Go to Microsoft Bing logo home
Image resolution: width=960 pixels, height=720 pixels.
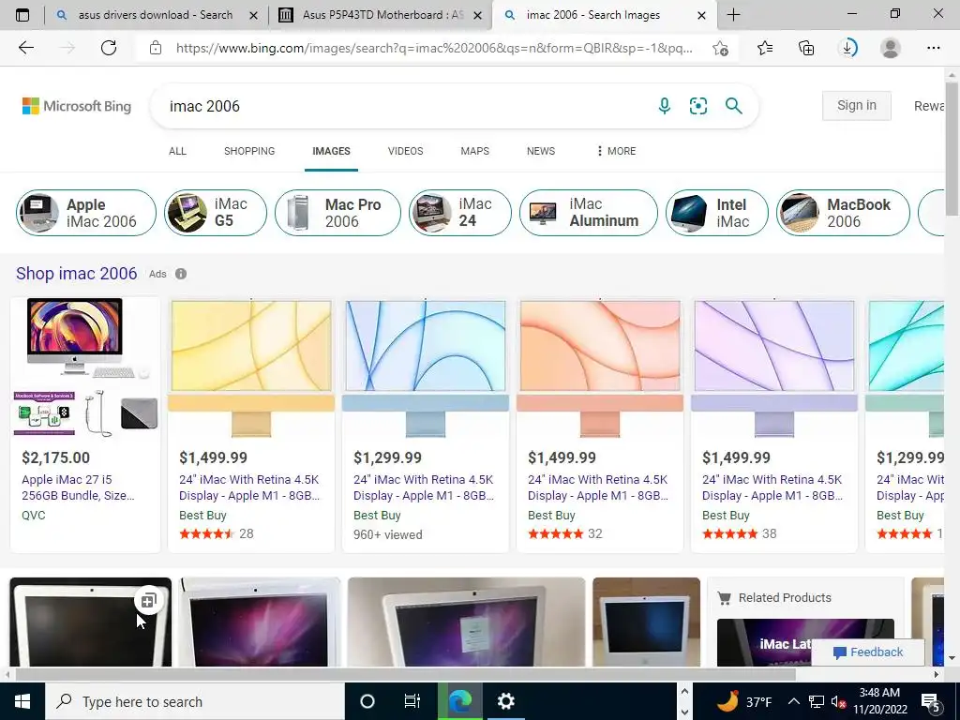[77, 106]
